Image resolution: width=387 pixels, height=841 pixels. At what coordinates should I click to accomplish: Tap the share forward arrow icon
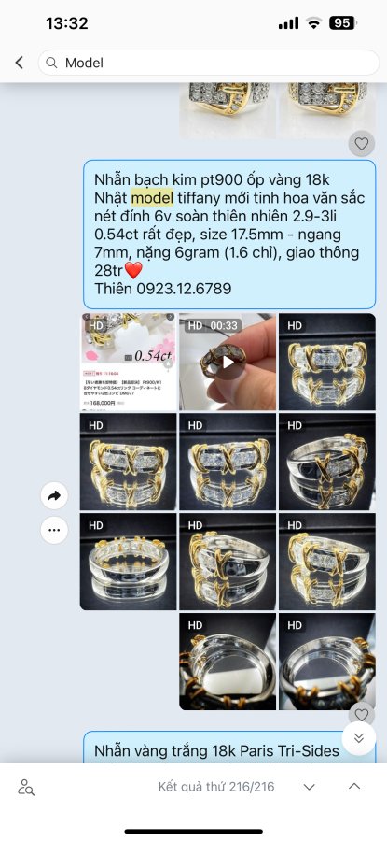click(54, 496)
